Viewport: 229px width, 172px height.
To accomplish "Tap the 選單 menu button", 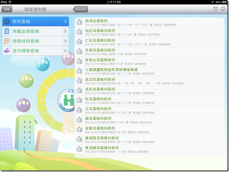I will click(x=7, y=10).
